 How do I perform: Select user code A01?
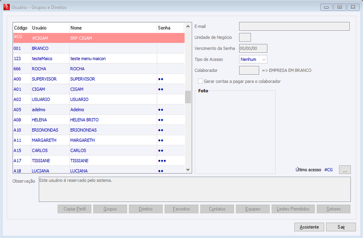(x=17, y=89)
